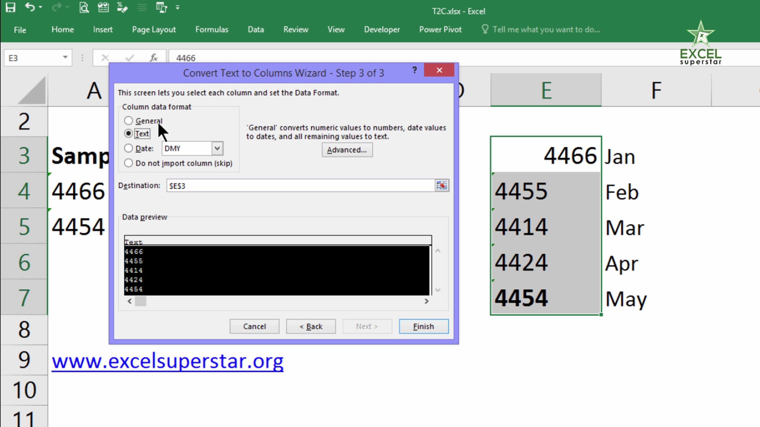Click the wizard help question mark
The image size is (760, 427).
pyautogui.click(x=415, y=70)
